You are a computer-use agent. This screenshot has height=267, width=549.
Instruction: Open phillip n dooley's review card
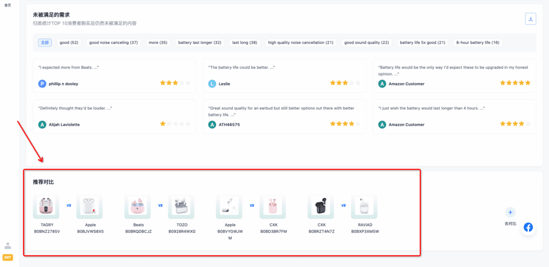coord(115,76)
